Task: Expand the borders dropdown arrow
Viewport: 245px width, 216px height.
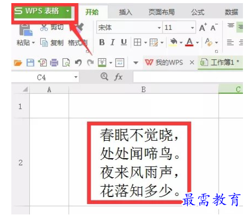Action: click(146, 42)
